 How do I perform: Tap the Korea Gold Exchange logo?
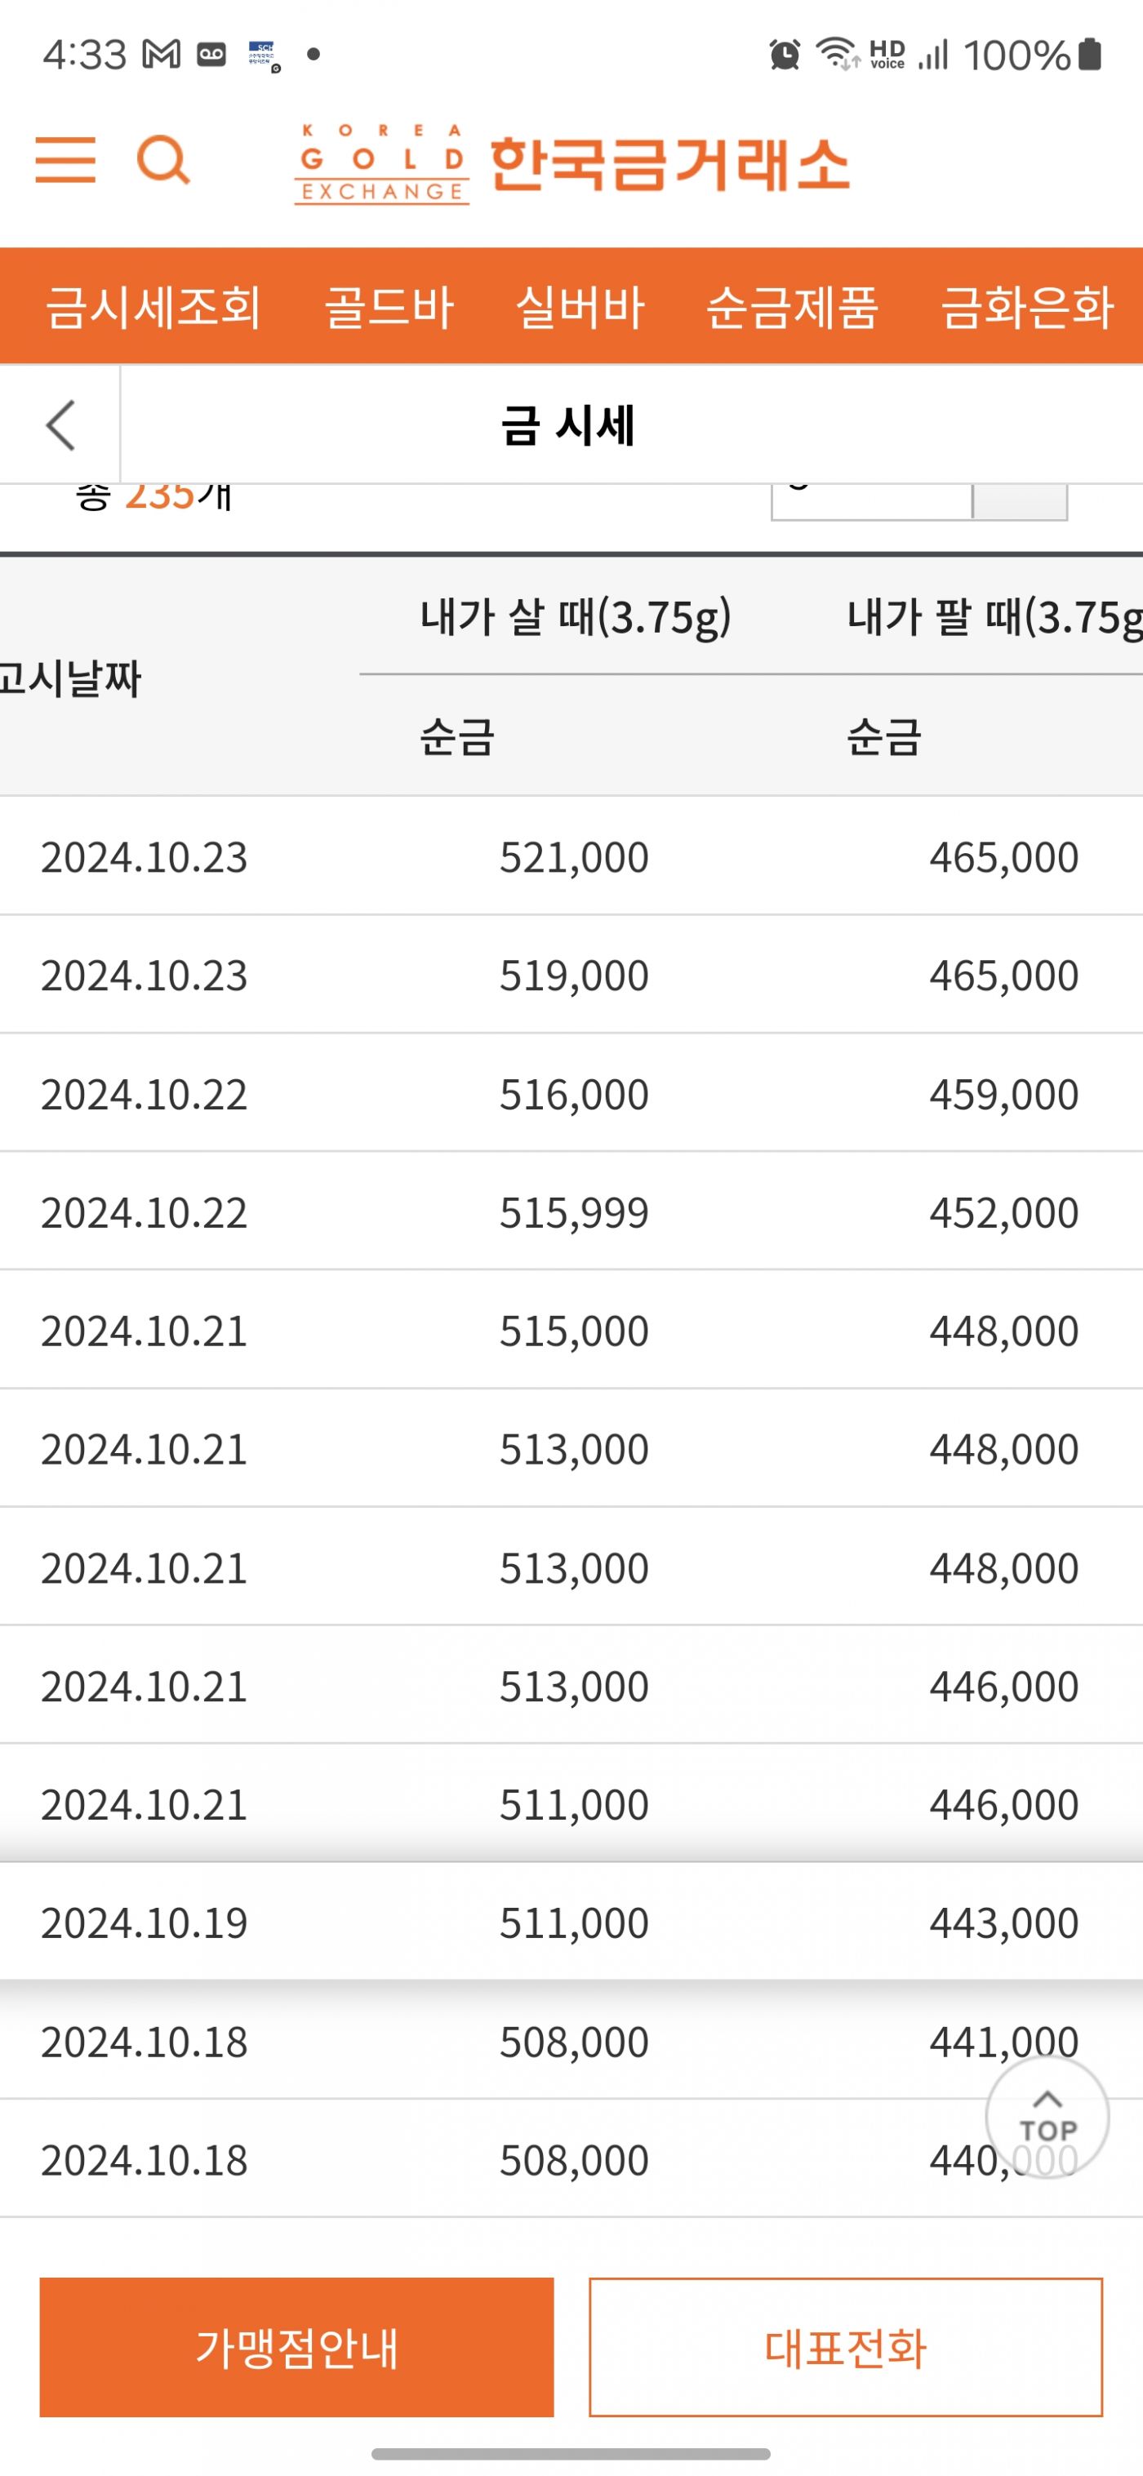572,164
